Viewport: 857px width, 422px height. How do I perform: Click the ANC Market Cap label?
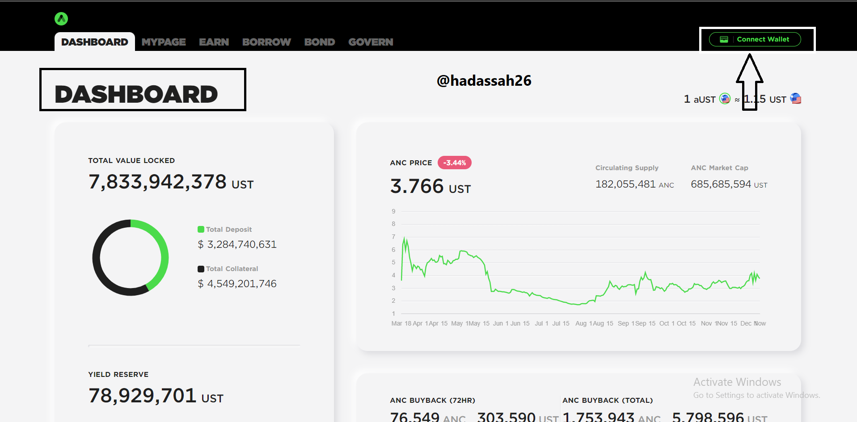(719, 168)
